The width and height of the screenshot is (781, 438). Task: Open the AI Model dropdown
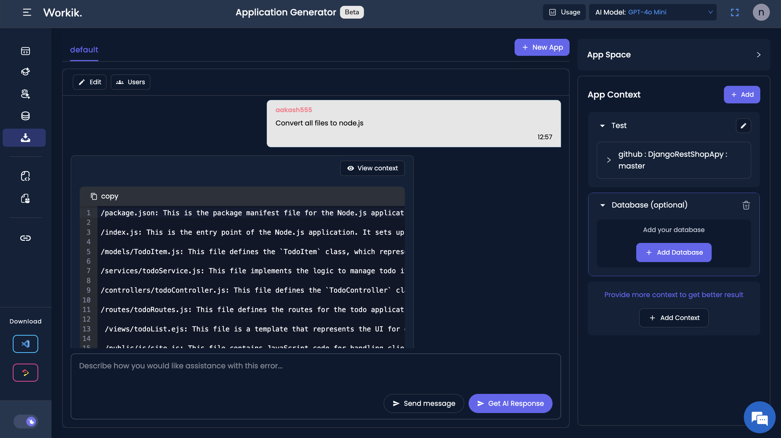pyautogui.click(x=653, y=12)
